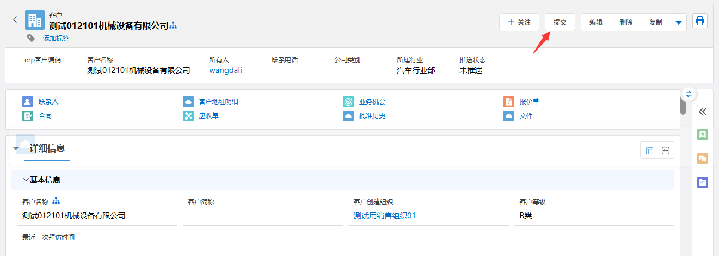Open owner wangdali's profile link
Image resolution: width=719 pixels, height=256 pixels.
pos(225,70)
